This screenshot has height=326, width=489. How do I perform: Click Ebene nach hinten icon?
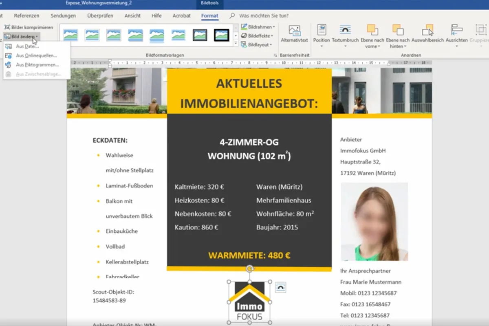tap(398, 30)
